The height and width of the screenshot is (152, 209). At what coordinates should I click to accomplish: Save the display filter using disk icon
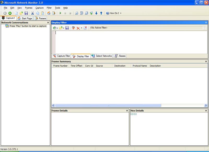[67, 28]
